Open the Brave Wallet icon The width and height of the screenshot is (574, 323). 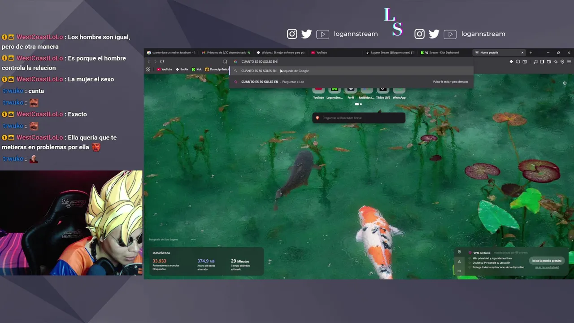click(549, 61)
